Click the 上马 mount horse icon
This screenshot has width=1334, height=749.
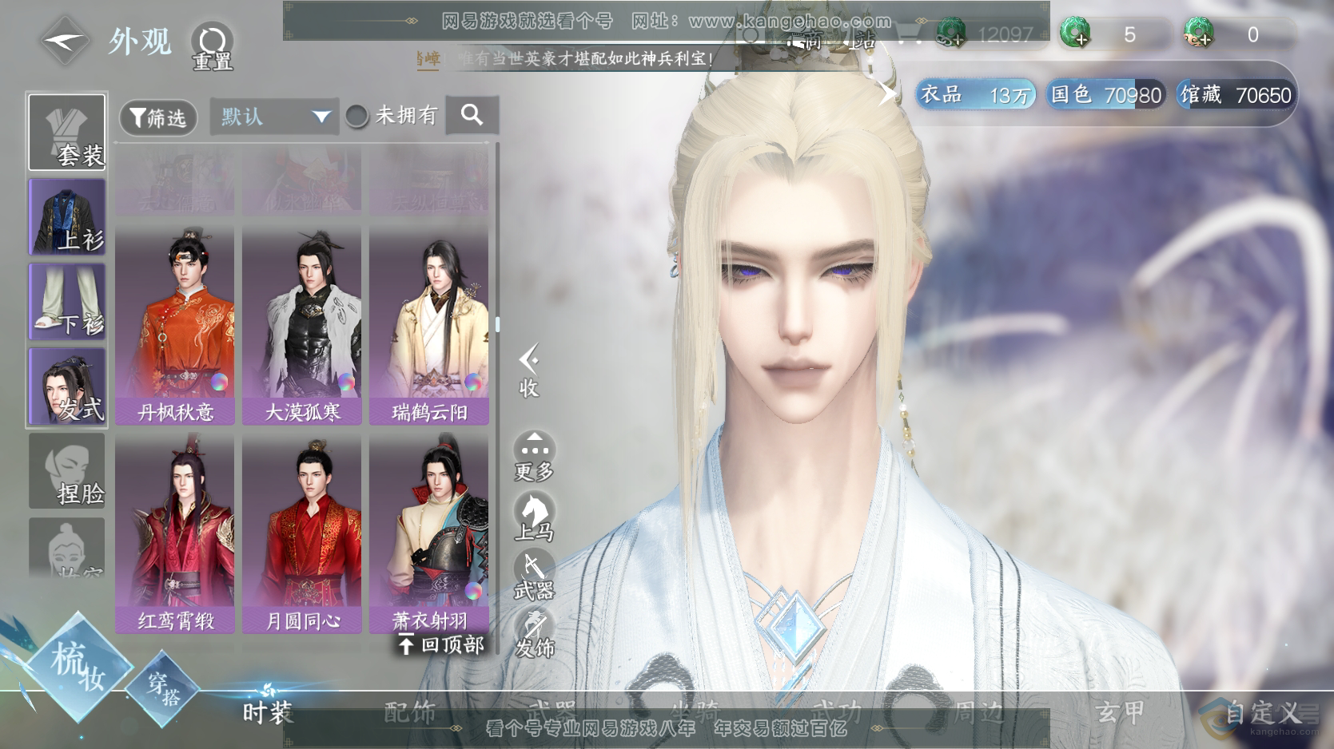point(534,517)
